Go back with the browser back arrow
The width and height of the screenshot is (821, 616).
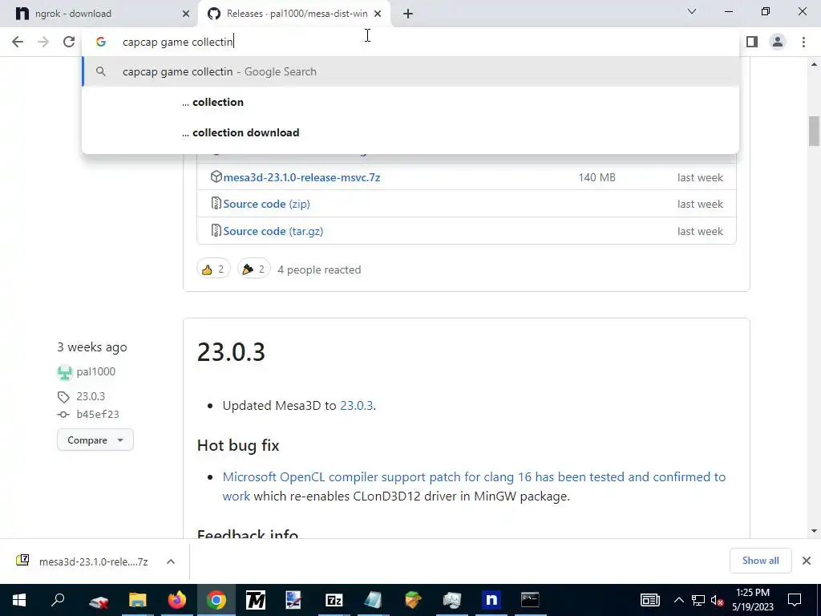coord(18,42)
